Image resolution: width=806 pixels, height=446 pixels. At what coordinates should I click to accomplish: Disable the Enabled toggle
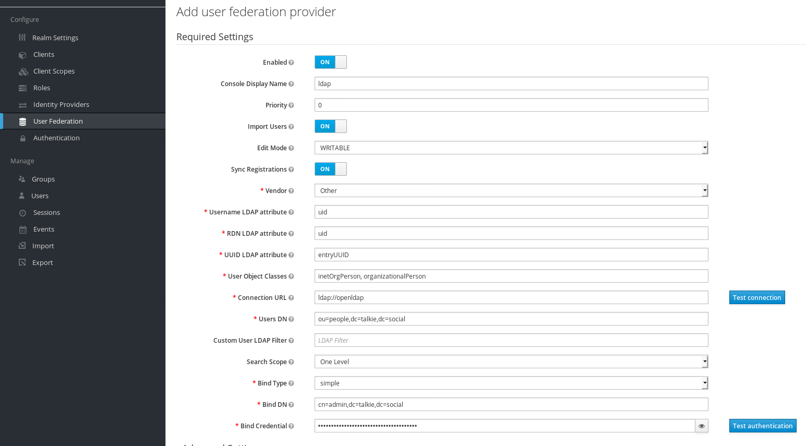(x=330, y=62)
